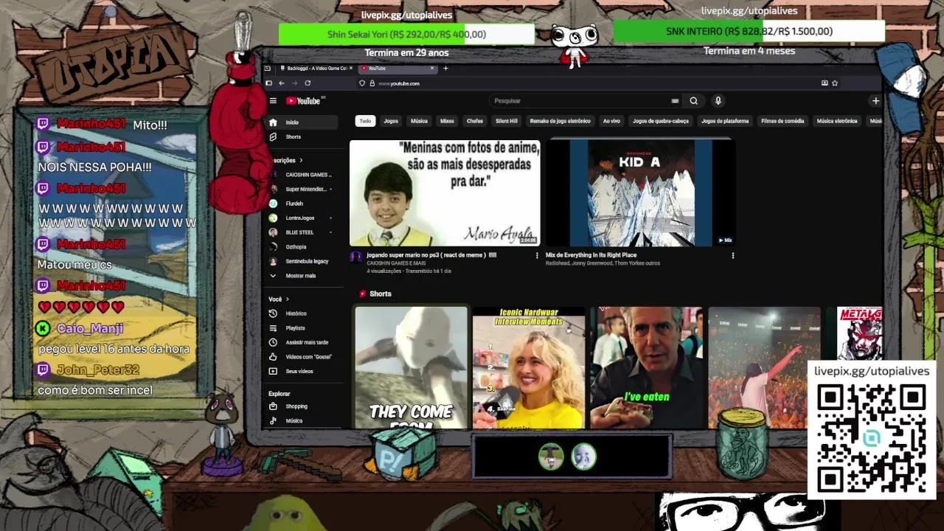Open the Kid A mix thumbnail
The image size is (944, 531).
[640, 192]
